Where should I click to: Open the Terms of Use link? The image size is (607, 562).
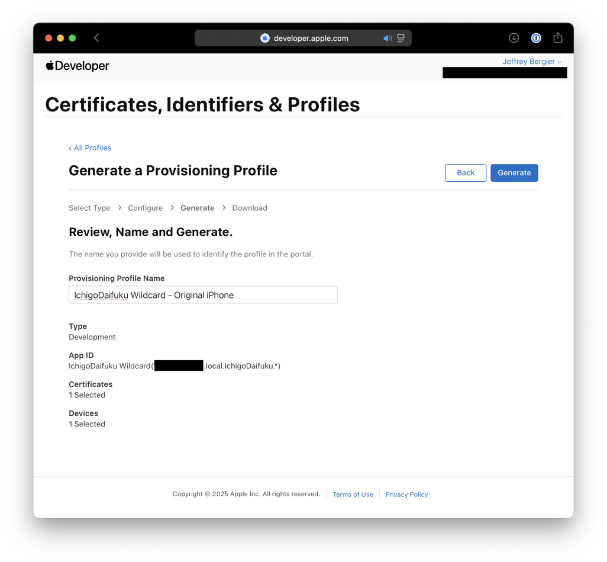point(353,494)
